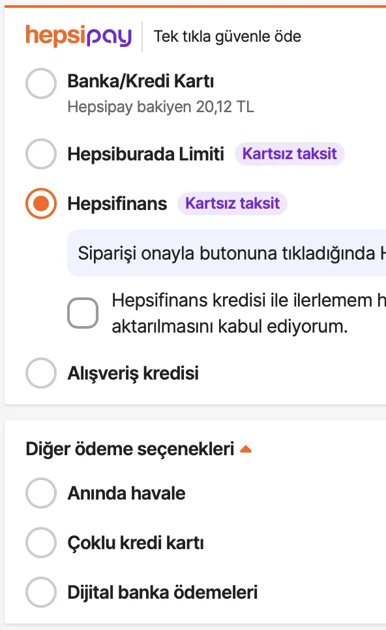The height and width of the screenshot is (630, 386).
Task: Click the Kartsız taksit badge beside Hepsiburada Limiti
Action: tap(289, 153)
